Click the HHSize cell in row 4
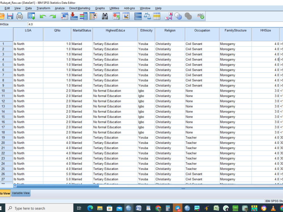 coord(265,59)
